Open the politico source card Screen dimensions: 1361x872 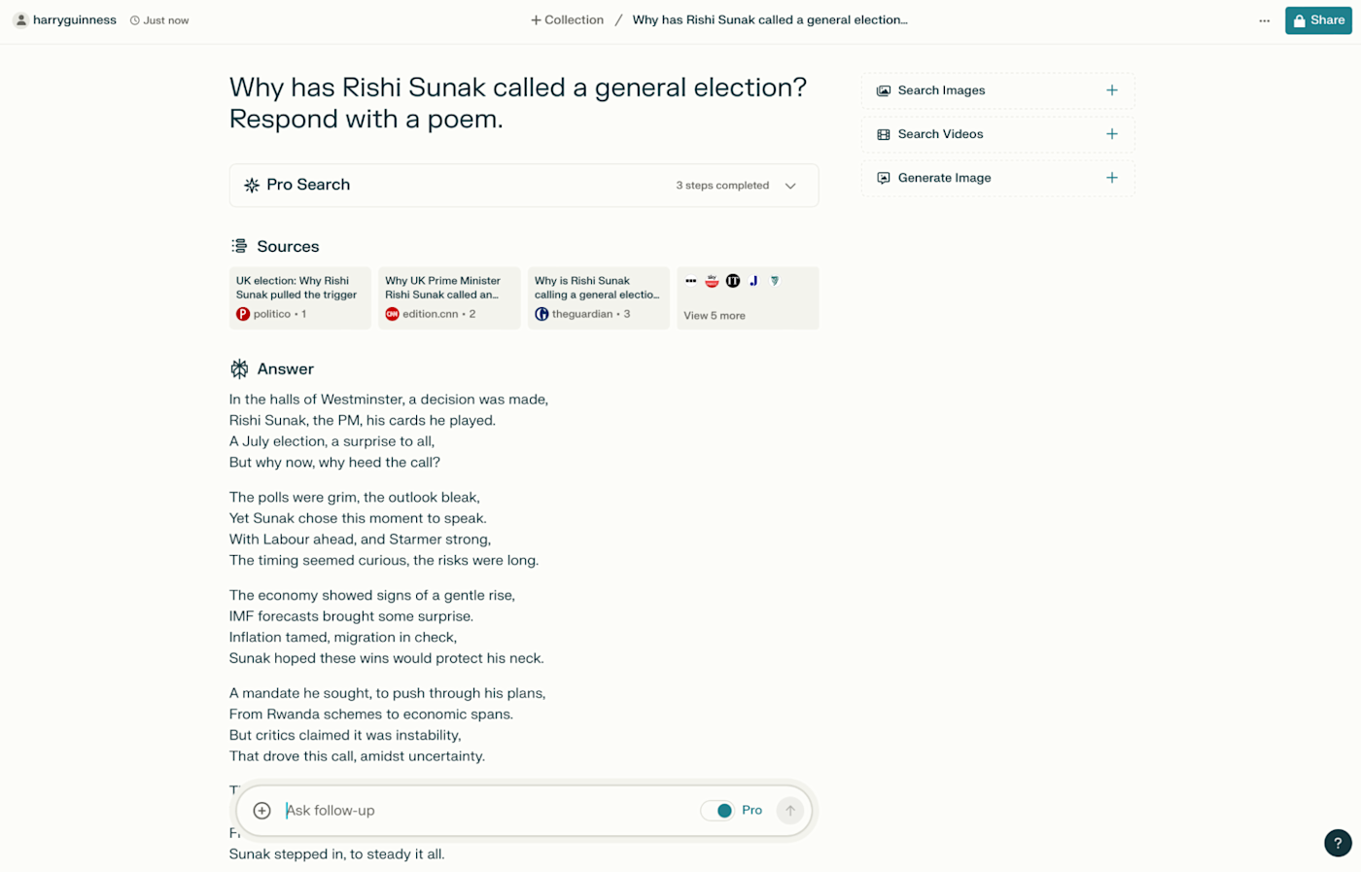[299, 298]
